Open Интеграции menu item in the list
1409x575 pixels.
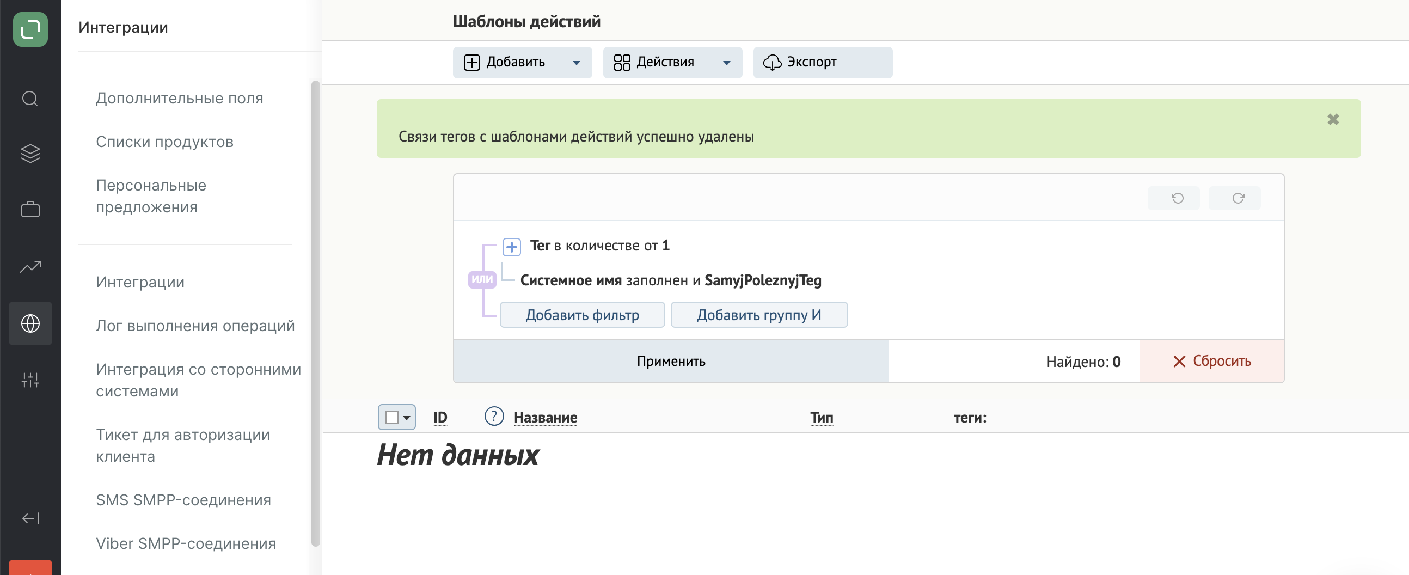click(140, 282)
